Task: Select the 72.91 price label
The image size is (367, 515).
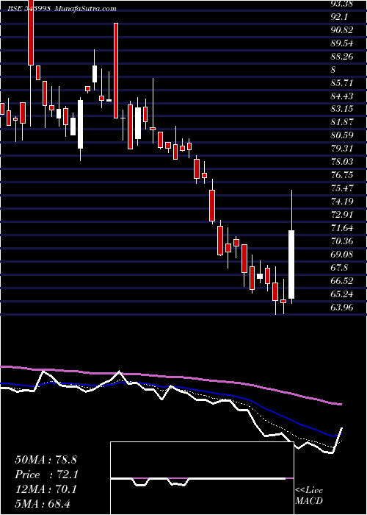Action: pyautogui.click(x=343, y=215)
